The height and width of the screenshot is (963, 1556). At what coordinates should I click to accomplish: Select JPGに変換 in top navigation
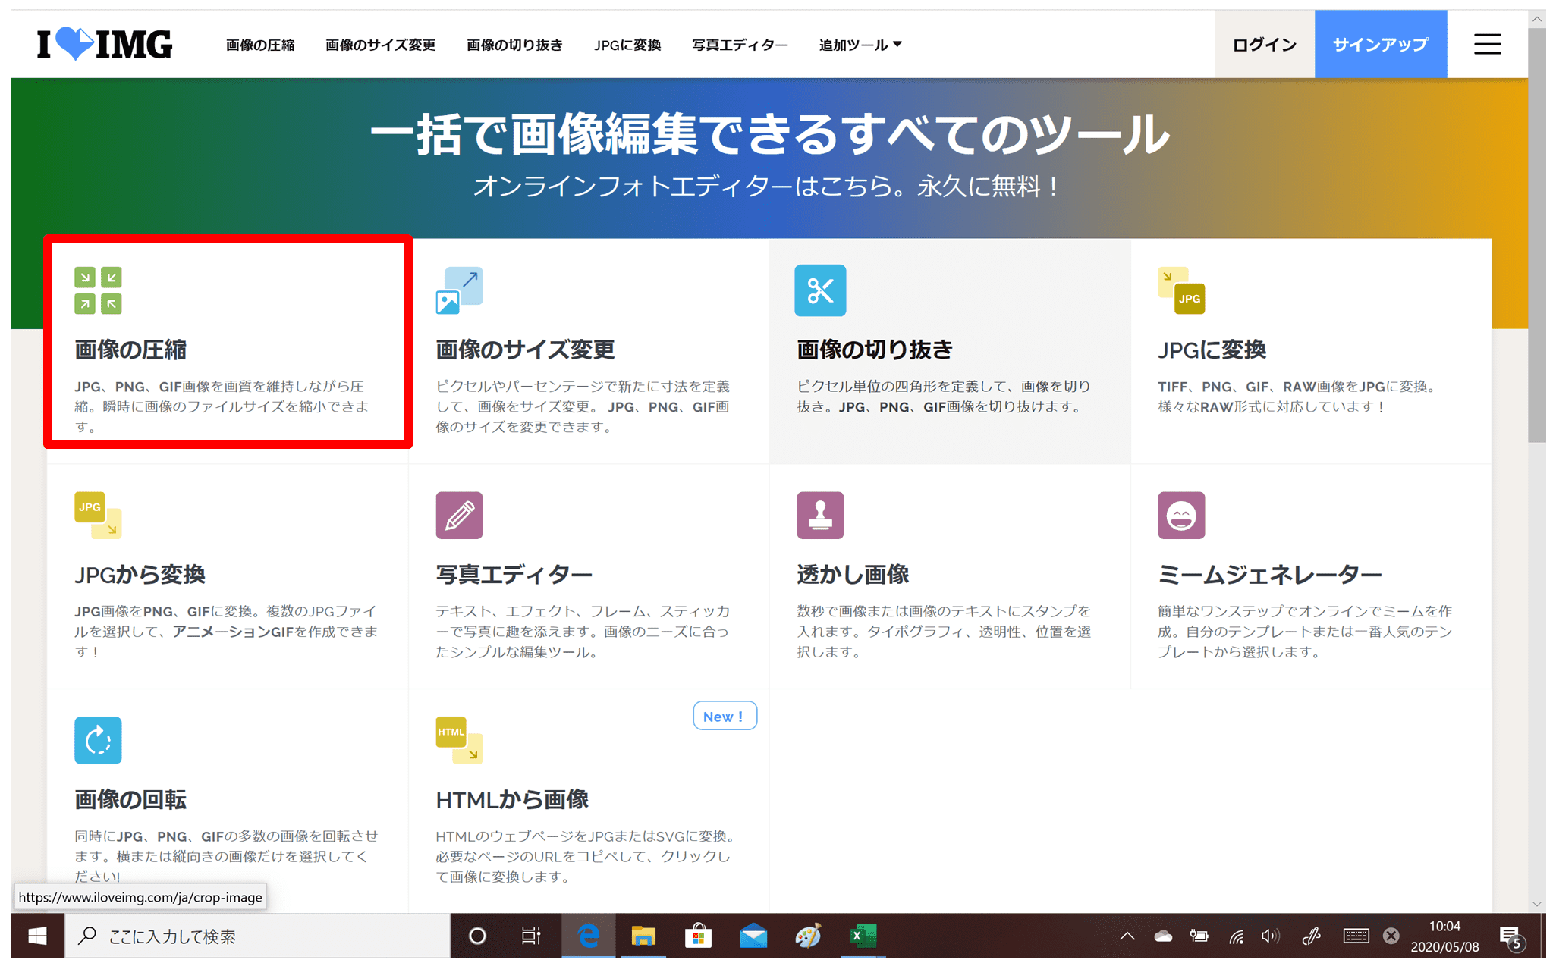tap(627, 45)
